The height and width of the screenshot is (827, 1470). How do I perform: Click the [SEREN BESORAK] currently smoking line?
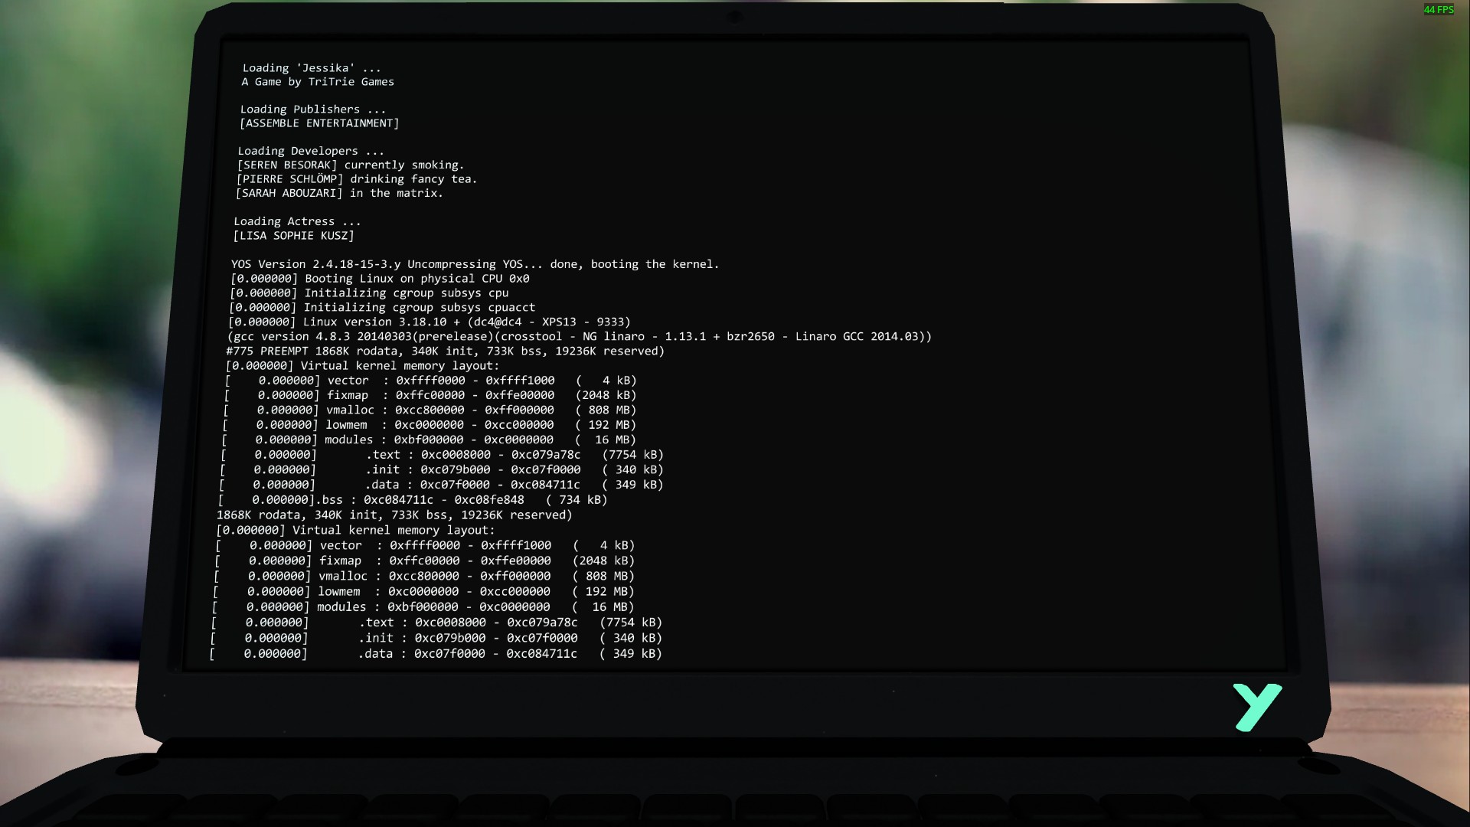[x=350, y=165]
